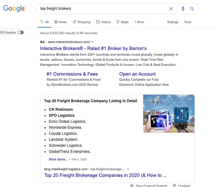The height and width of the screenshot is (187, 216).
Task: Start voice search via microphone icon
Action: click(183, 9)
